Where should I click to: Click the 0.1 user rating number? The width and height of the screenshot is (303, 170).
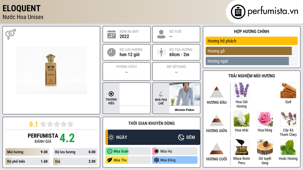tap(34, 124)
